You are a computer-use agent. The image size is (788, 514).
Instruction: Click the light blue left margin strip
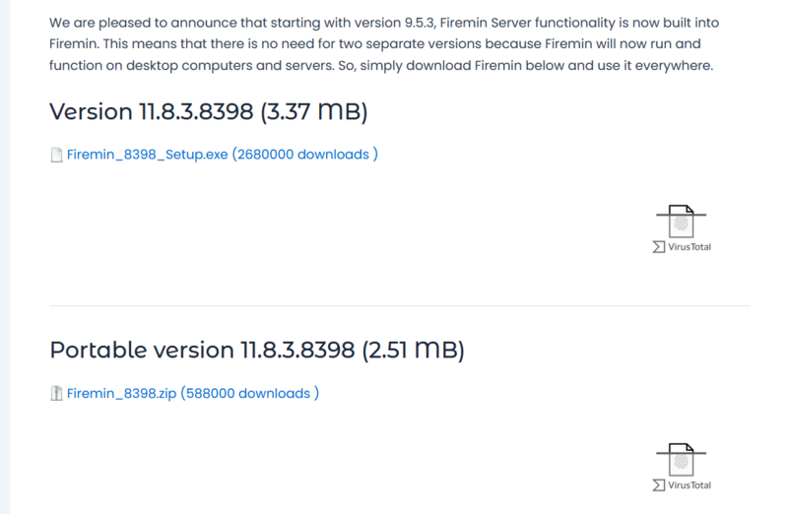5,257
